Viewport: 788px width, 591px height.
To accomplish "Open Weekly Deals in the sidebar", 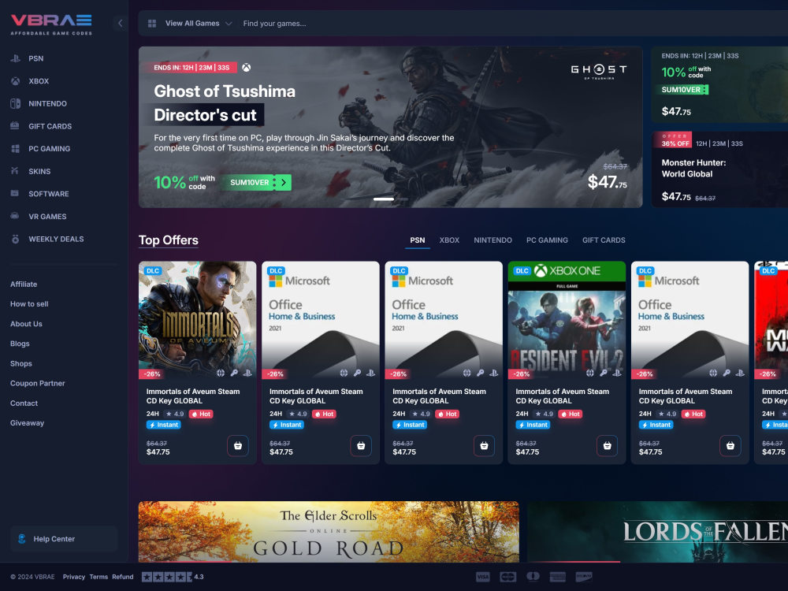I will coord(47,240).
